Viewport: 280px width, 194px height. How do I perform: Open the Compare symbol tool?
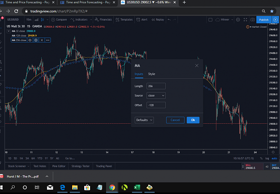coord(59,20)
